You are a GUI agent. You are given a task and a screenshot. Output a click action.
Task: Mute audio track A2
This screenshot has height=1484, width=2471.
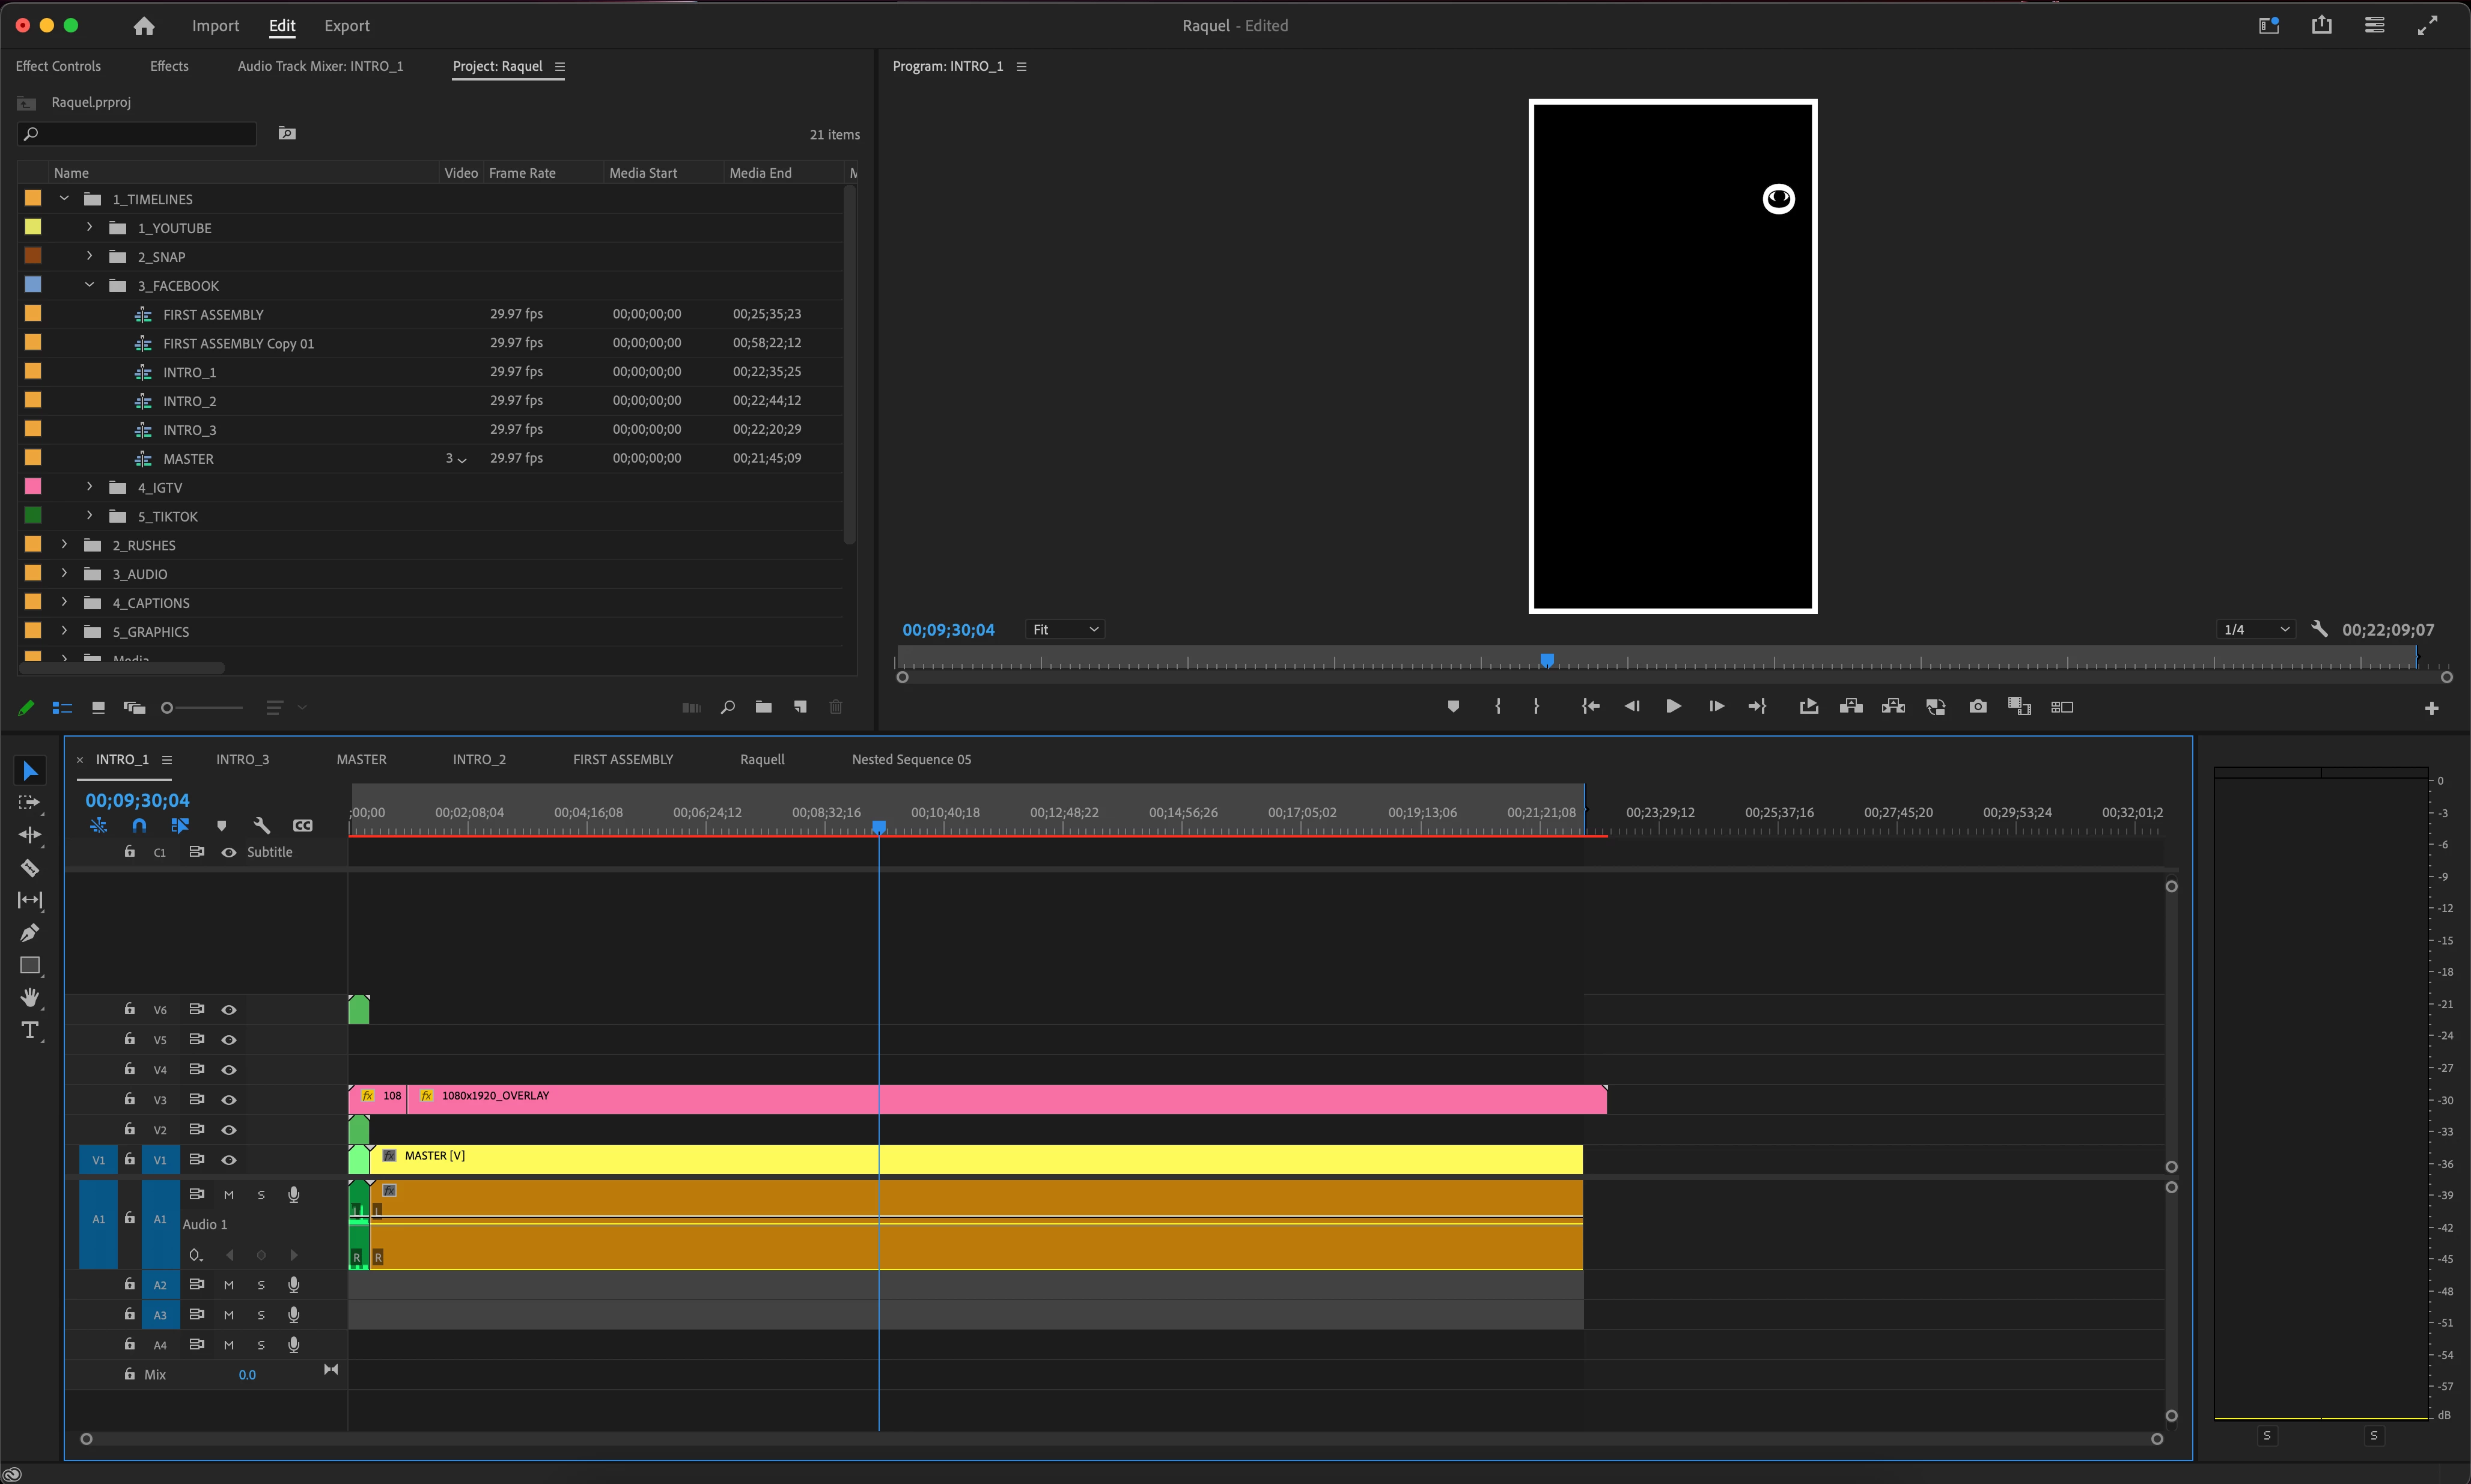pyautogui.click(x=229, y=1285)
